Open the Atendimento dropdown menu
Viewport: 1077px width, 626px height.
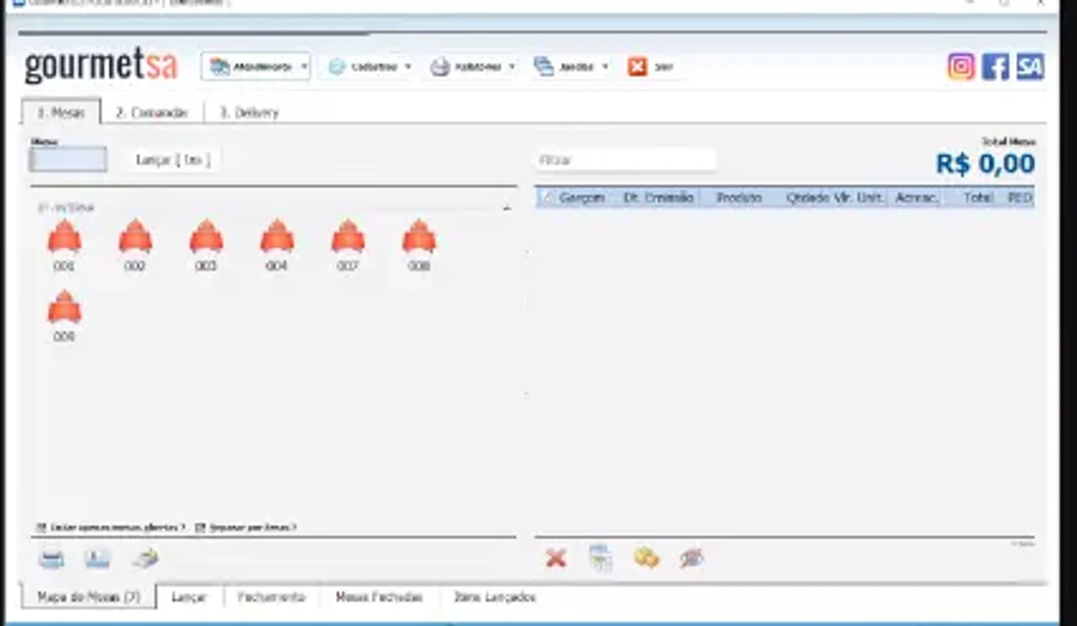coord(256,67)
